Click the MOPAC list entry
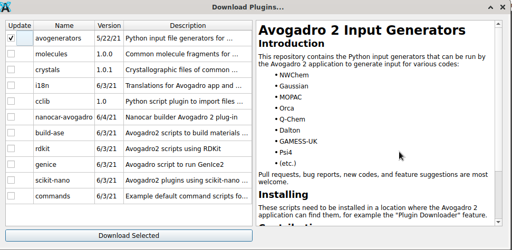The width and height of the screenshot is (512, 250). 291,97
